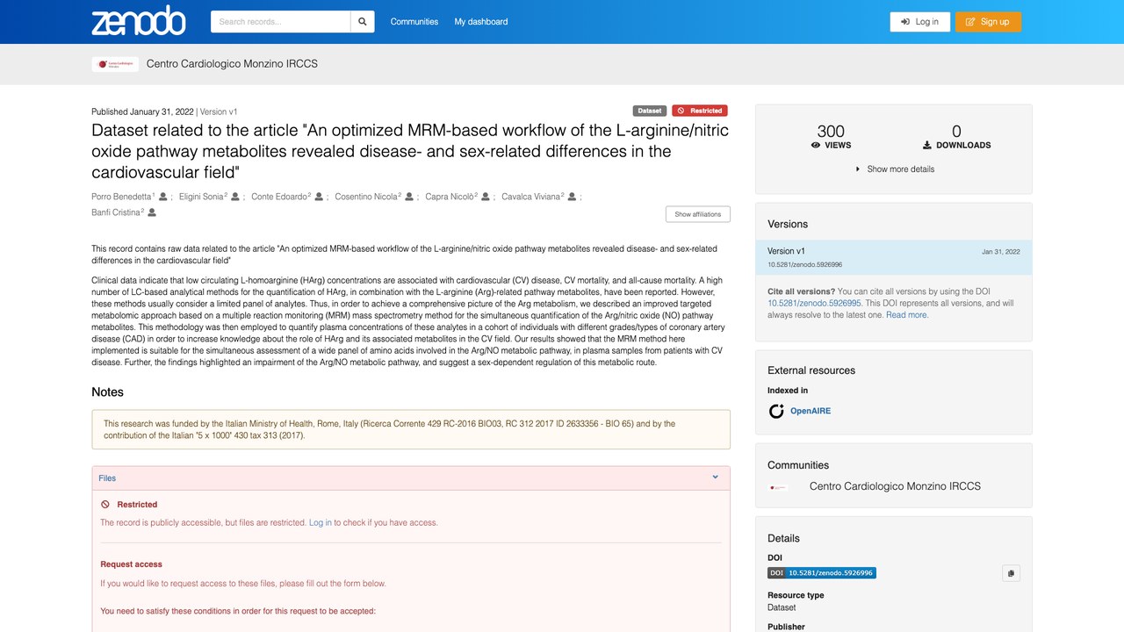This screenshot has width=1124, height=632.
Task: Open person icon next to Banfi Cristina
Action: pos(152,212)
